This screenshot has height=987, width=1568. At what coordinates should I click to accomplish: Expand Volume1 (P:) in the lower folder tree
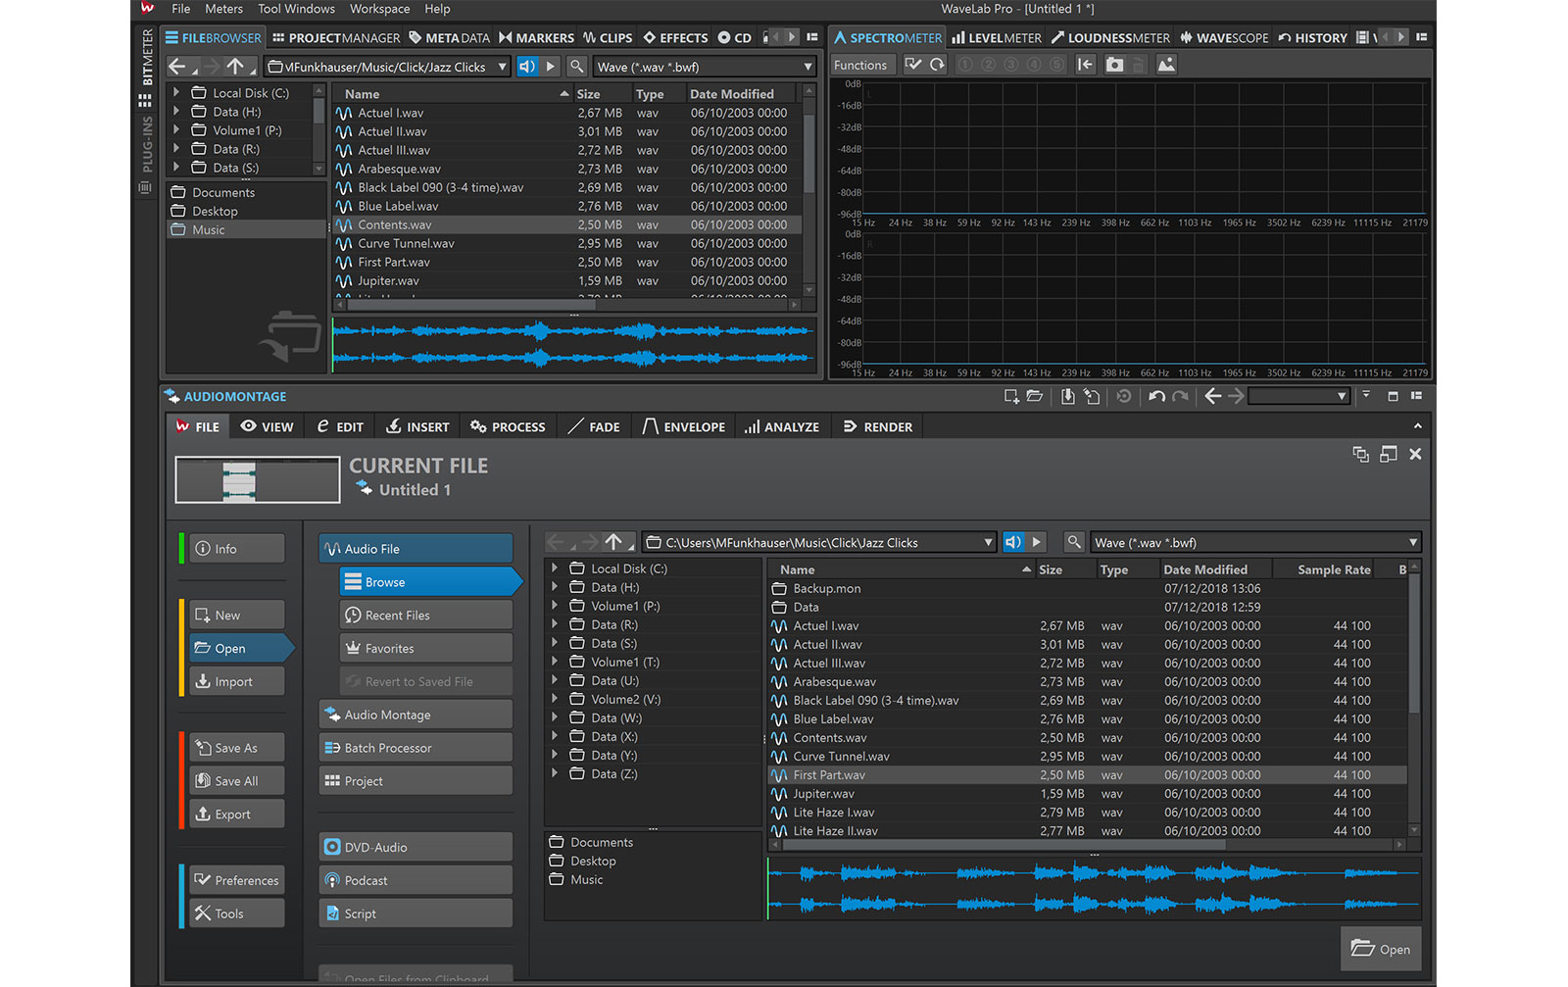pos(555,606)
